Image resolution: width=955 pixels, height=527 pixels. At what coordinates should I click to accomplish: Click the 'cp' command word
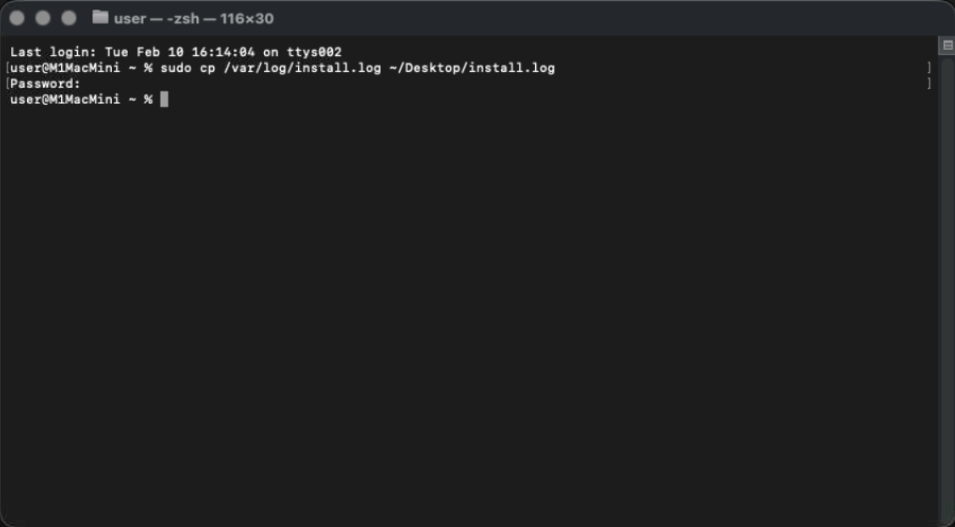(x=207, y=69)
